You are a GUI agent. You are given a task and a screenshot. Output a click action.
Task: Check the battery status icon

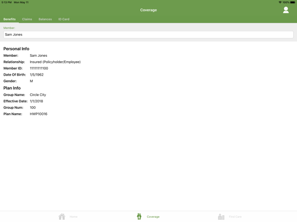coord(293,2)
